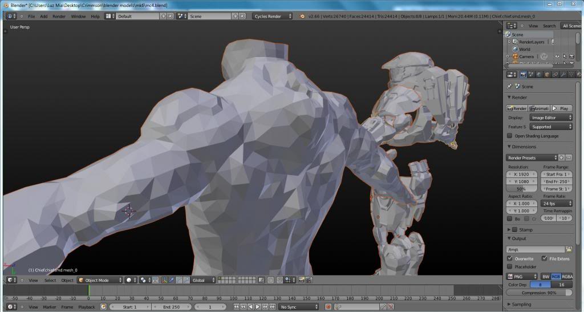Select the translate manipulator arrow icon

click(x=171, y=280)
